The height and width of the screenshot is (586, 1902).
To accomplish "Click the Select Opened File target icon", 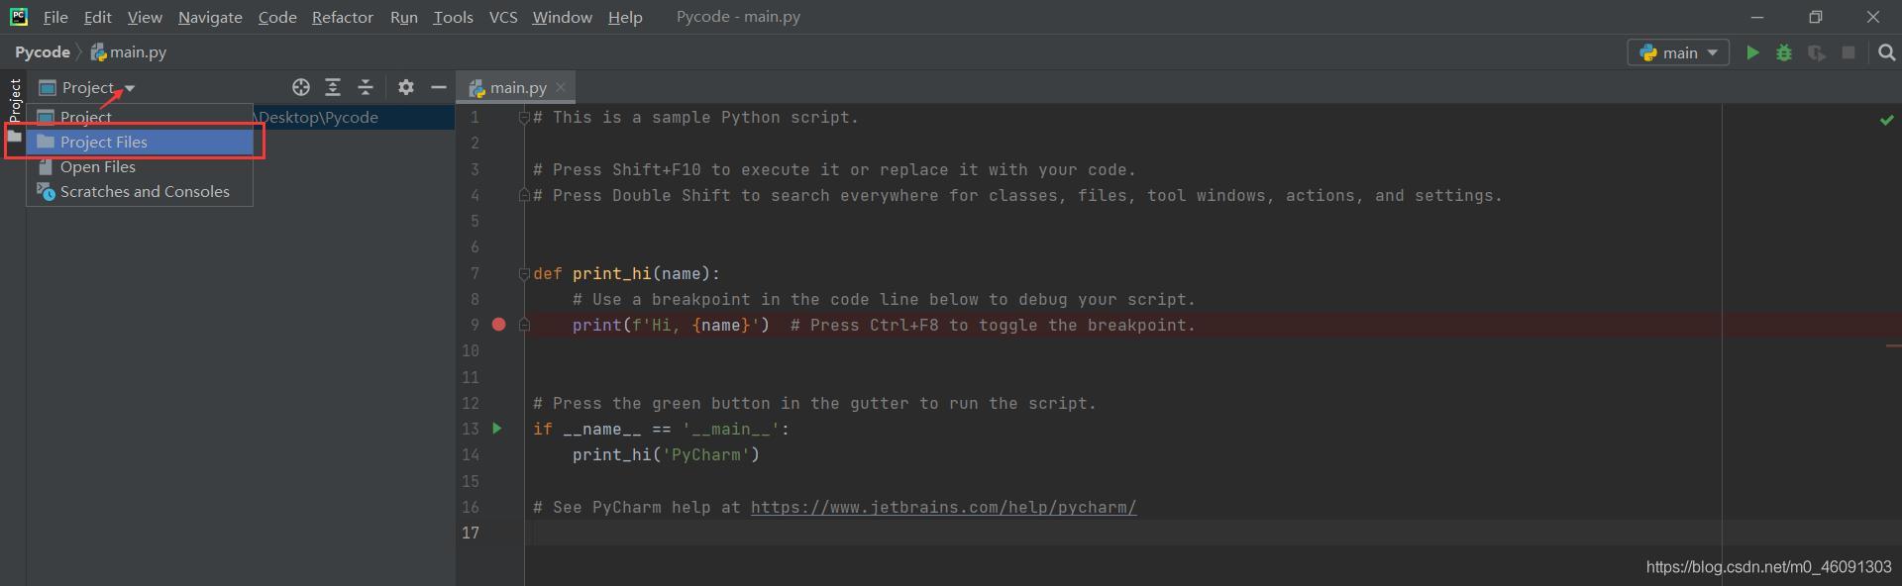I will point(301,87).
